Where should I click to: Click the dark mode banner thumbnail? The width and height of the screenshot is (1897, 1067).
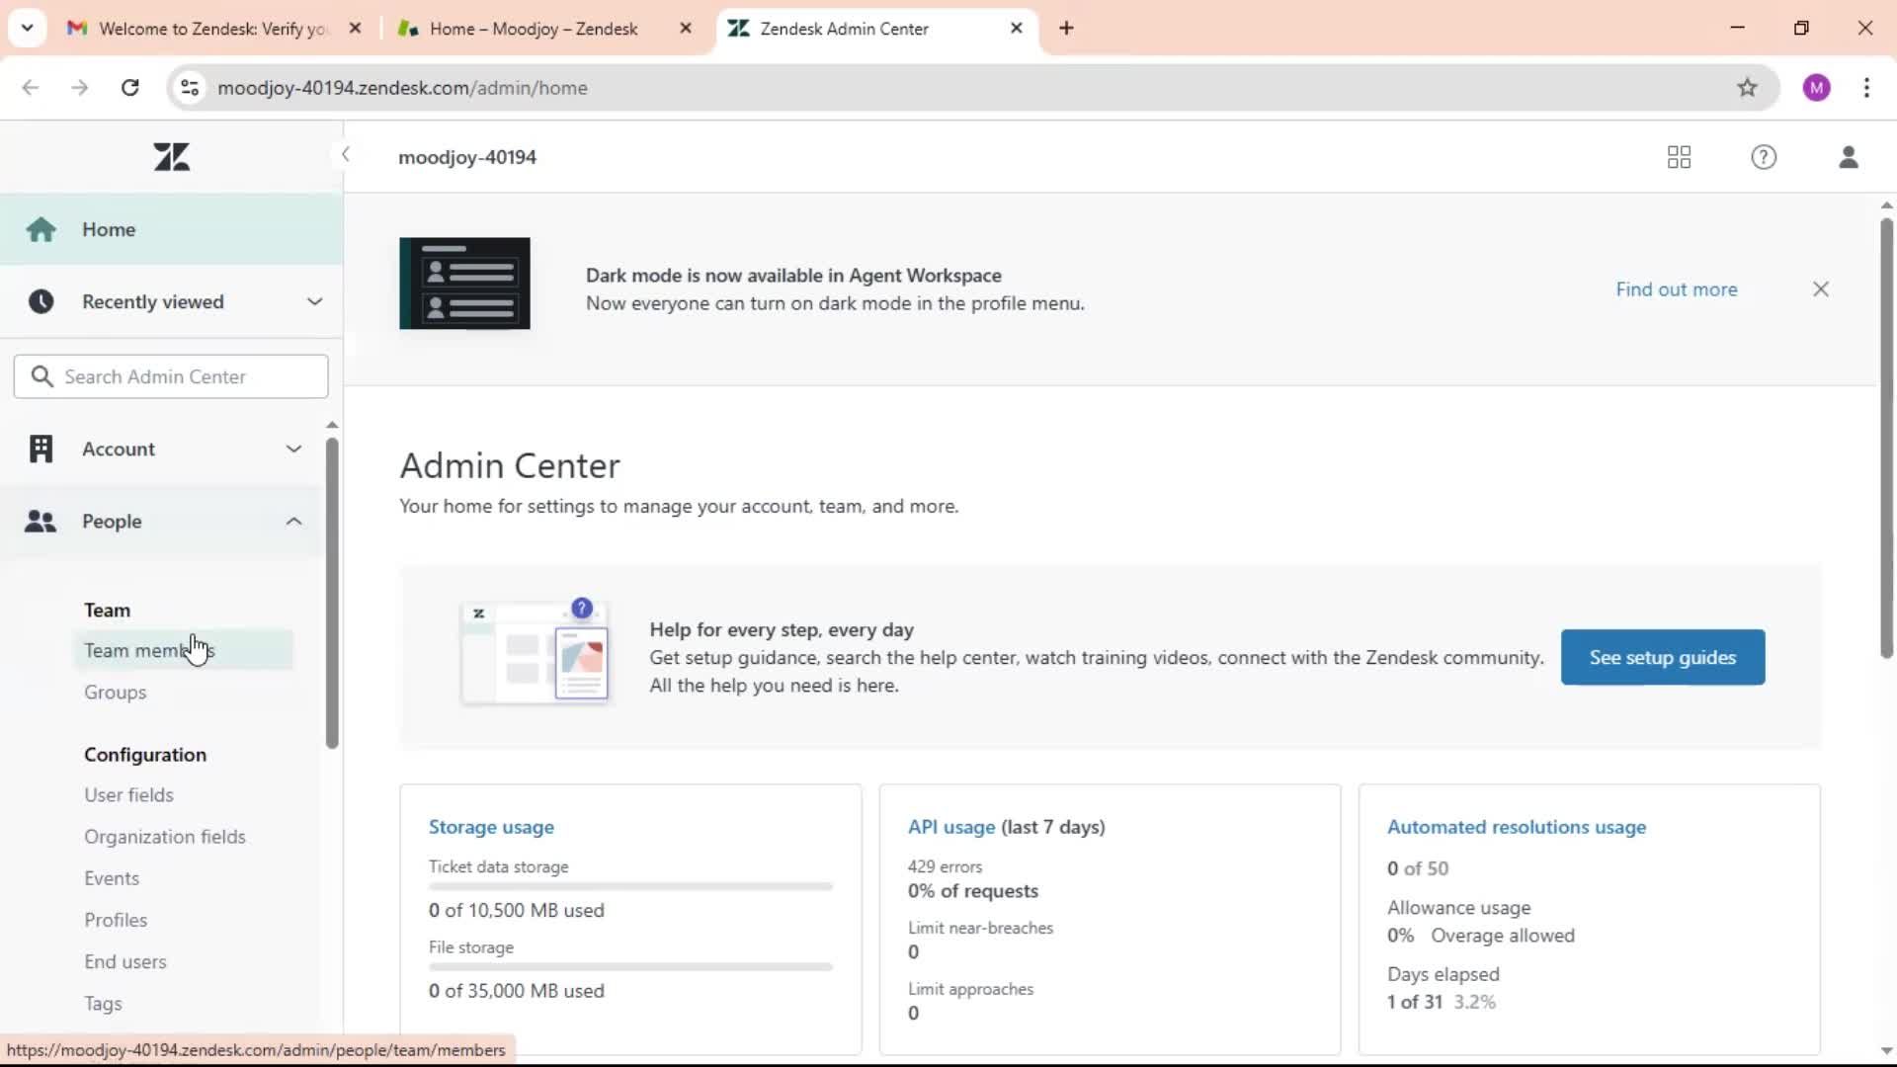pyautogui.click(x=464, y=284)
